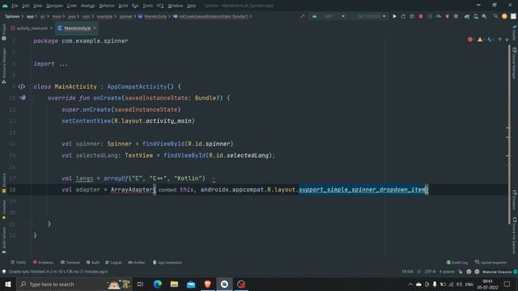This screenshot has height=291, width=518.
Task: Close the activity_main.xml tab
Action: (x=51, y=28)
